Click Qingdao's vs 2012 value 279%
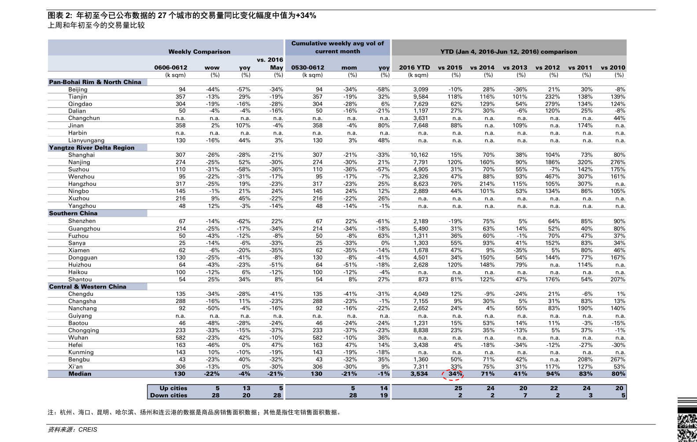Screen dimensions: 697x442 coord(553,104)
